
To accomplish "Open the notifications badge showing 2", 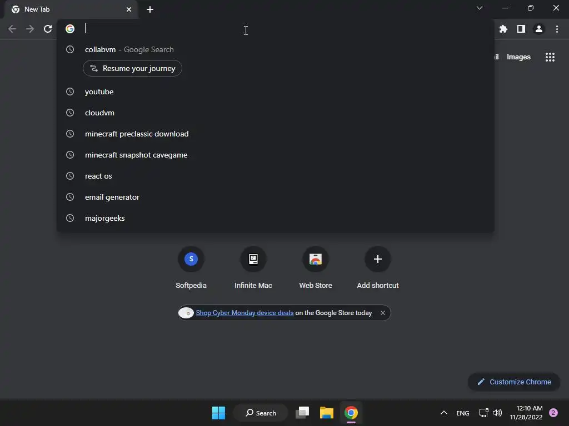I will click(553, 413).
